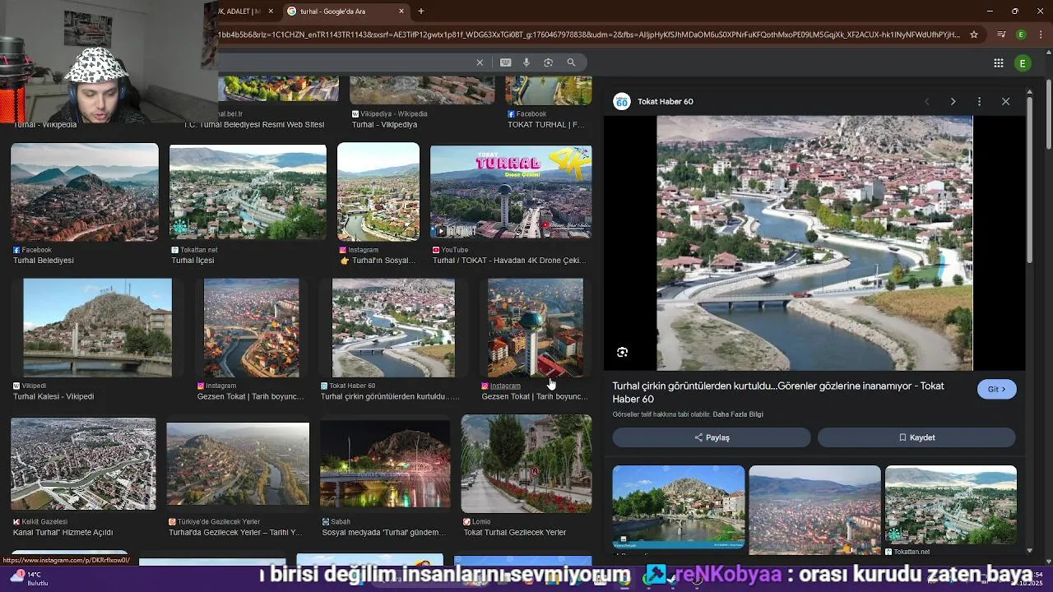The image size is (1053, 592).
Task: Switch to the turhal - Google'da Ara tab
Action: pos(346,11)
